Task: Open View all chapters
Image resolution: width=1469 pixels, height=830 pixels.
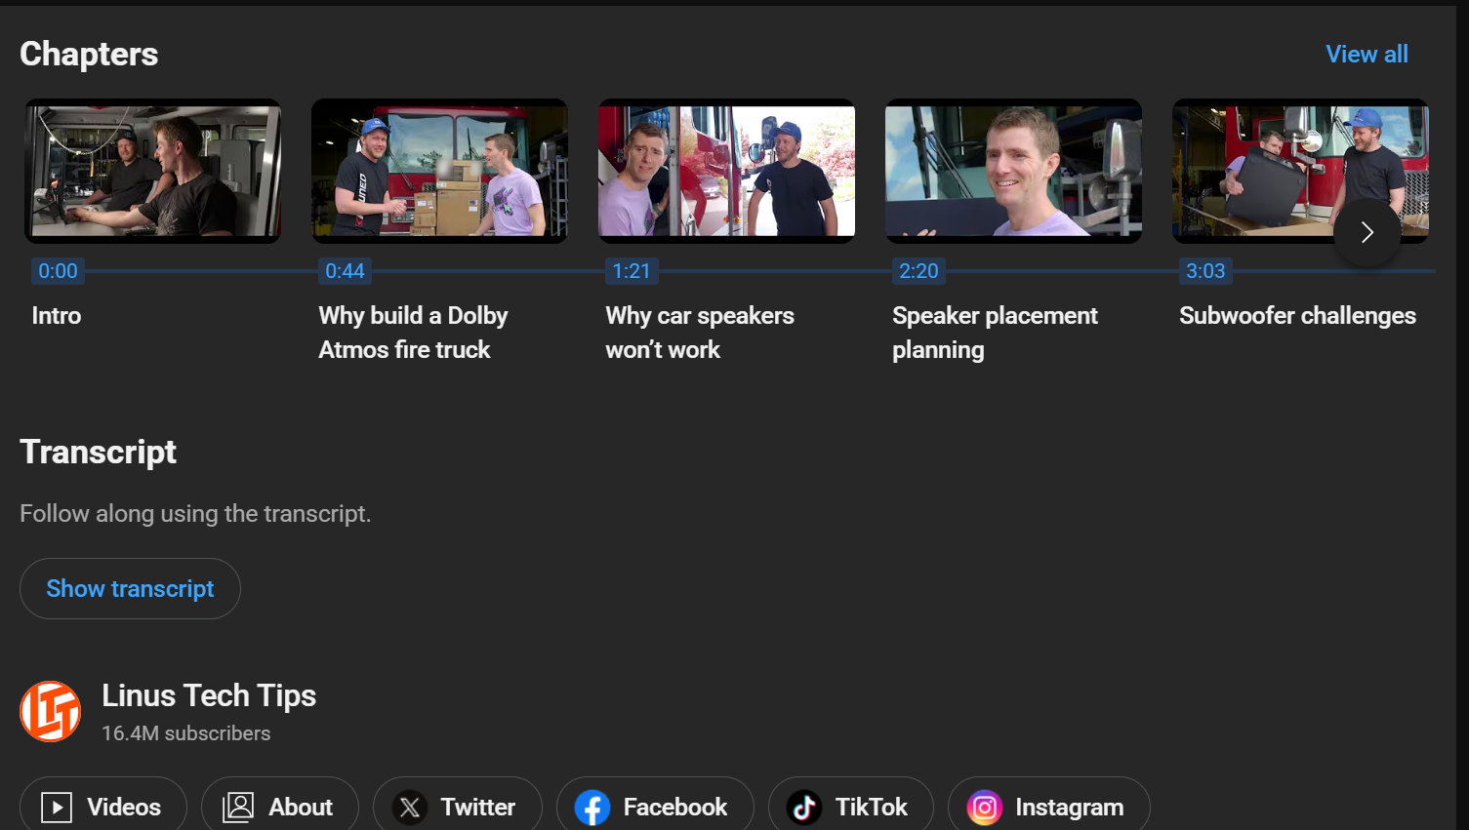Action: coord(1367,55)
